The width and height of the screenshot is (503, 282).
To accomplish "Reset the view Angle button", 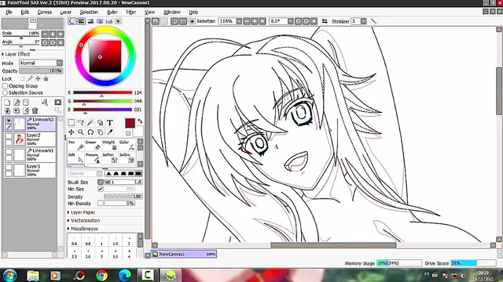I will pyautogui.click(x=61, y=42).
